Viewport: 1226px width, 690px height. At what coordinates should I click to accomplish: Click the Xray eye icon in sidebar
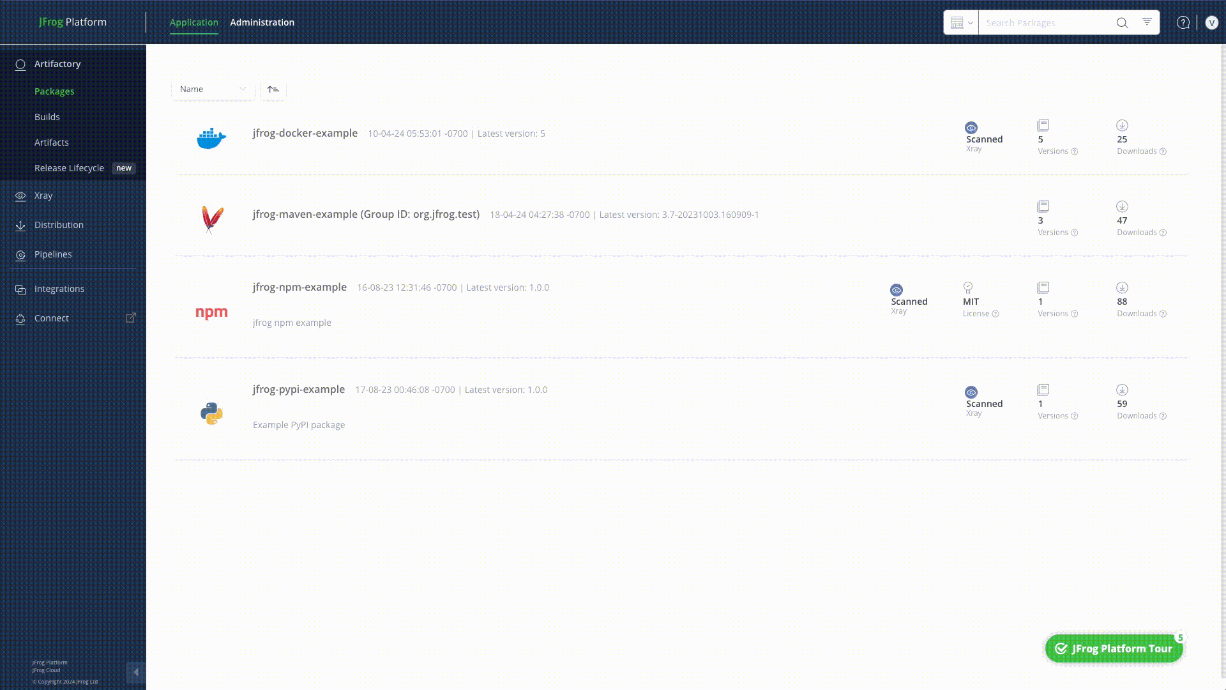pyautogui.click(x=20, y=196)
